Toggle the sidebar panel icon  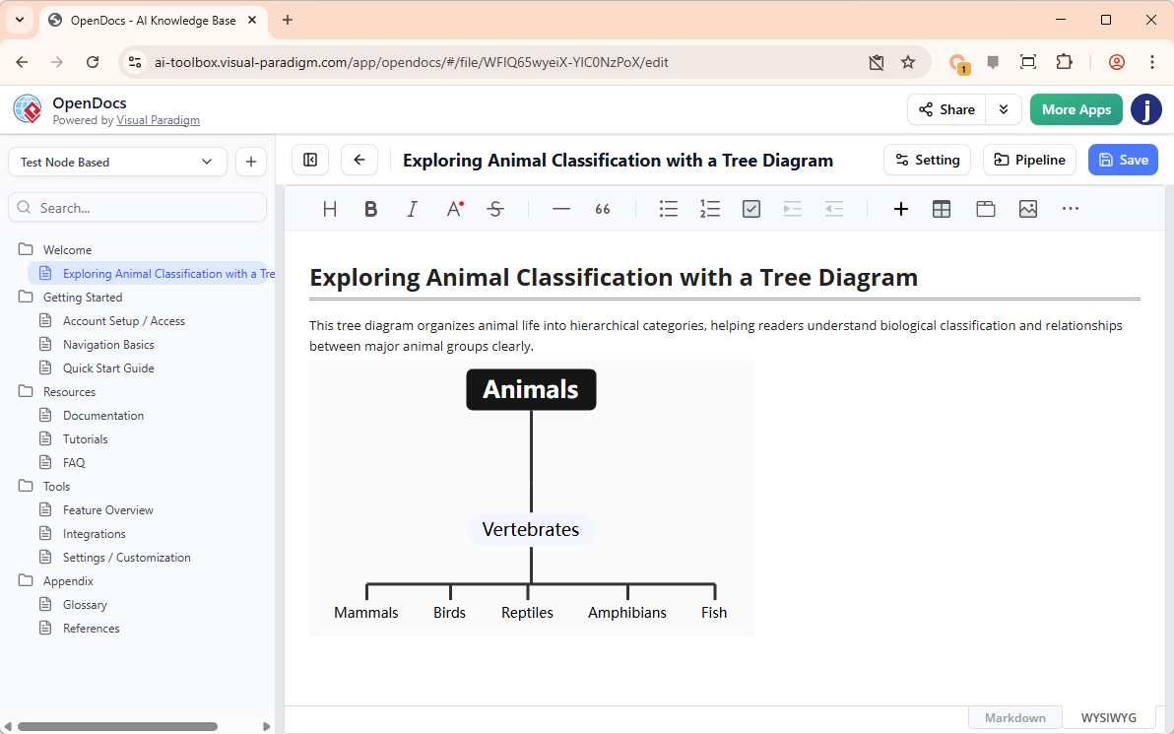[x=310, y=160]
